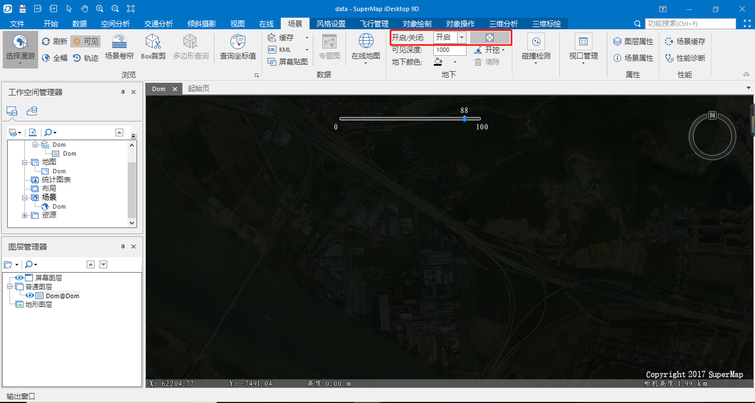Open the 视口管理 tool
Viewport: 755px width, 403px height.
coord(584,49)
